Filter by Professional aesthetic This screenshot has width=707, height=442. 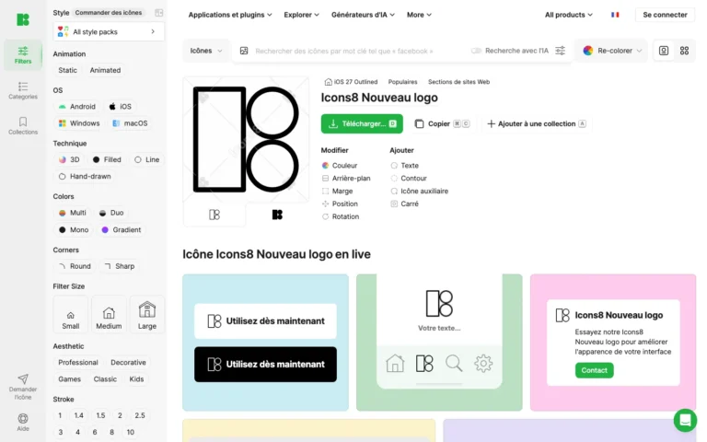pyautogui.click(x=78, y=363)
